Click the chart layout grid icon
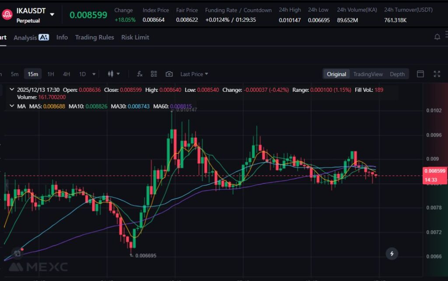 coord(154,74)
